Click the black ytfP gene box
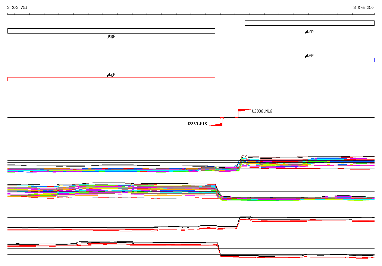The width and height of the screenshot is (382, 266). click(310, 23)
